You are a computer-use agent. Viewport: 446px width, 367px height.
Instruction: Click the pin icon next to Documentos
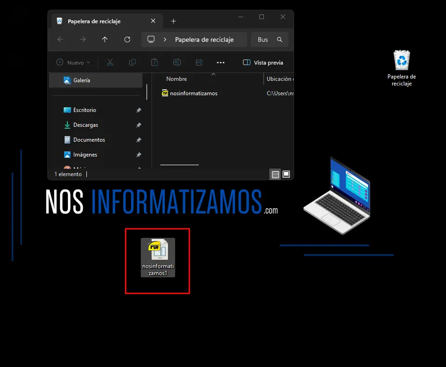[x=139, y=140]
